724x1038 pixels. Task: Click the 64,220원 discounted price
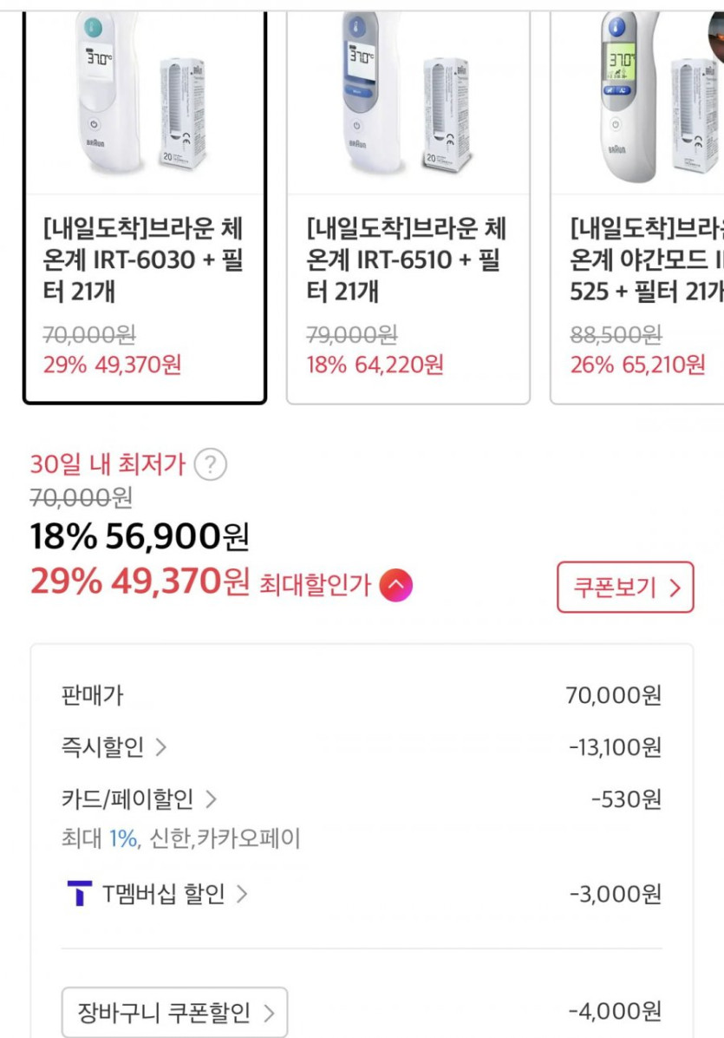[x=398, y=365]
